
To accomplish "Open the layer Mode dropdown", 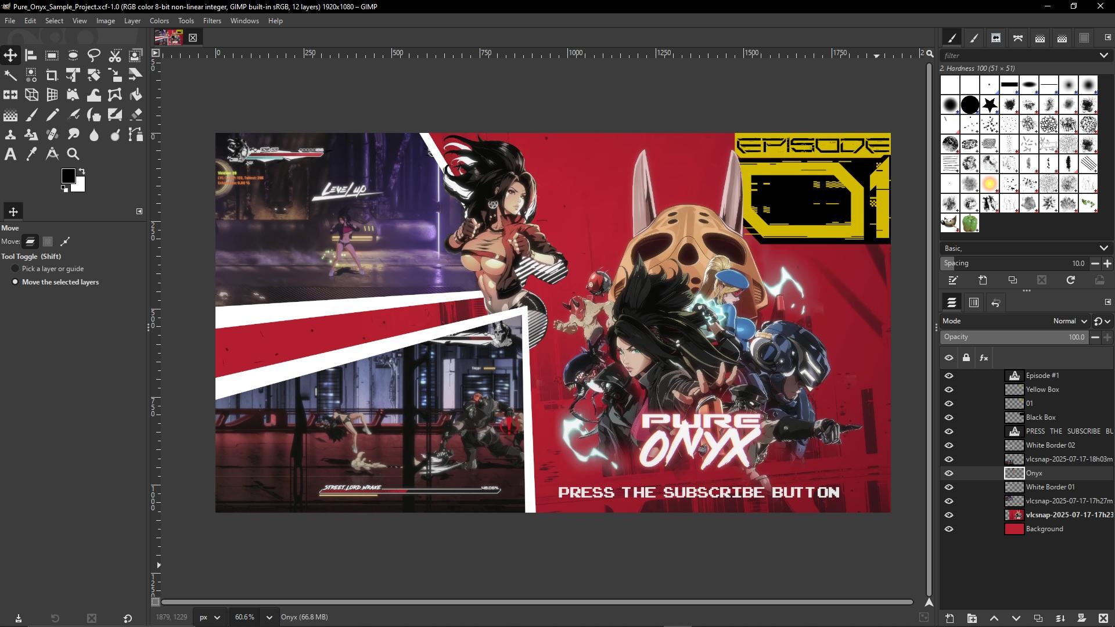I will tap(1016, 321).
